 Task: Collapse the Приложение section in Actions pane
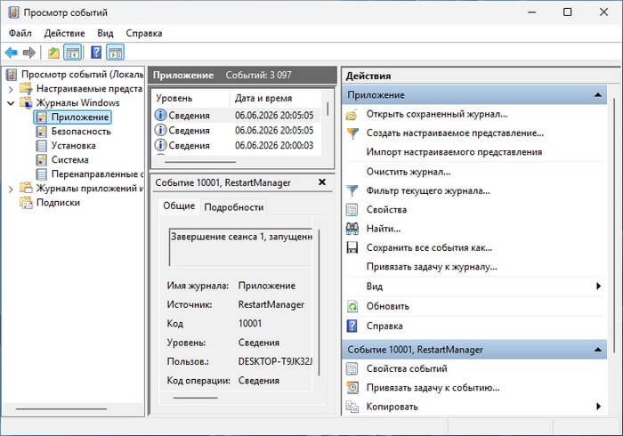(x=597, y=95)
